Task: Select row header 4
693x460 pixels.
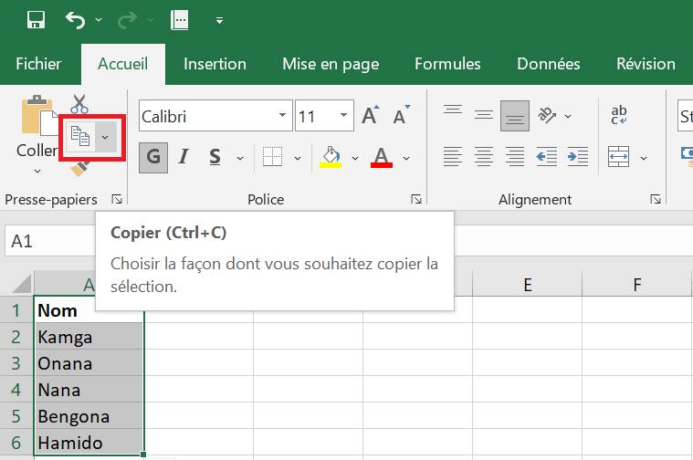Action: 16,390
